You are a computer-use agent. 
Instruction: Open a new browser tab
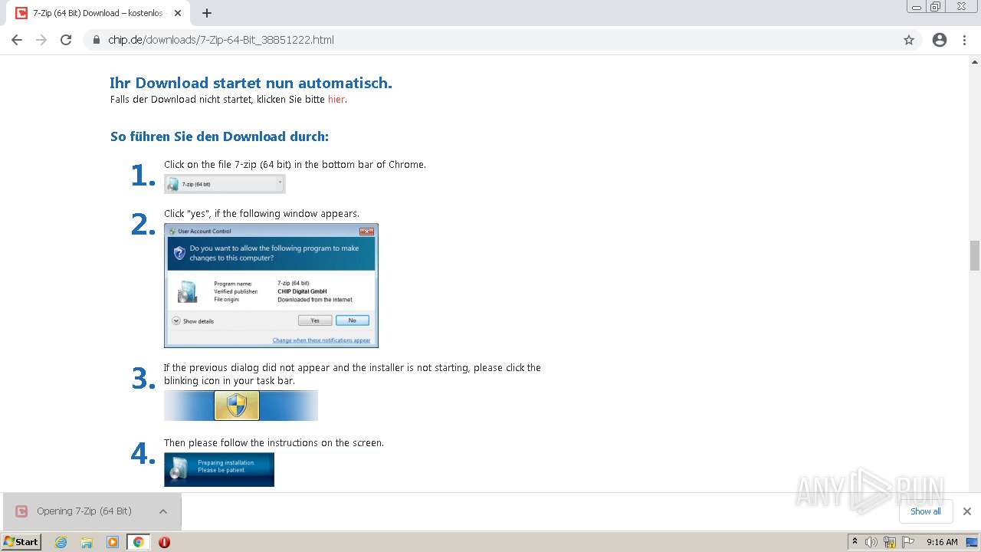pos(207,13)
